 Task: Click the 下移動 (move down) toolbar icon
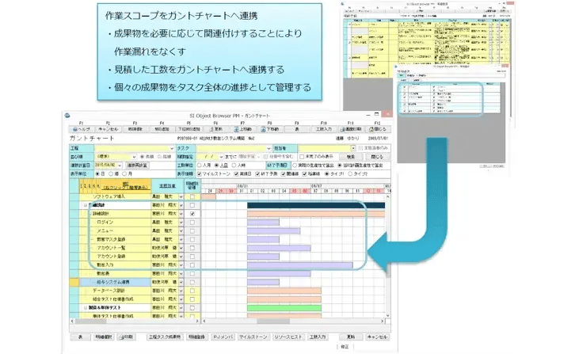pos(271,129)
